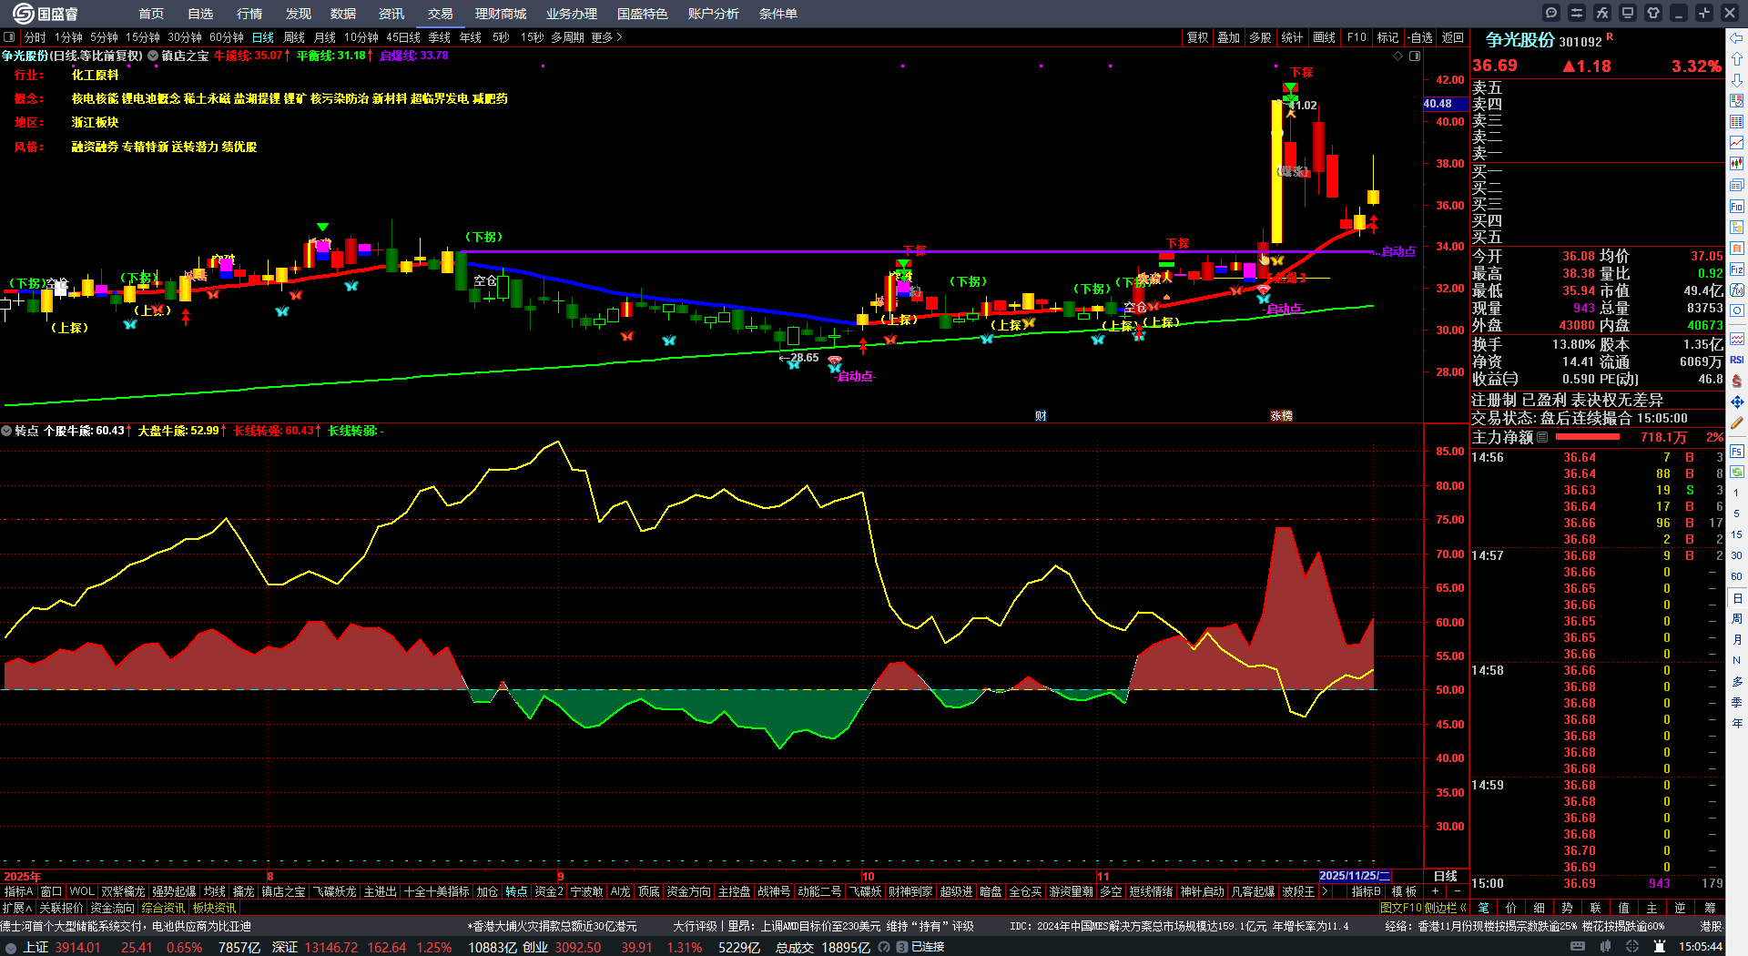Click the 财 marker on the chart's date axis

point(1041,416)
